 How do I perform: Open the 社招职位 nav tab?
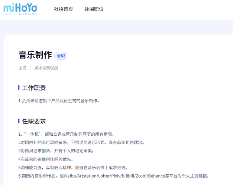click(94, 9)
